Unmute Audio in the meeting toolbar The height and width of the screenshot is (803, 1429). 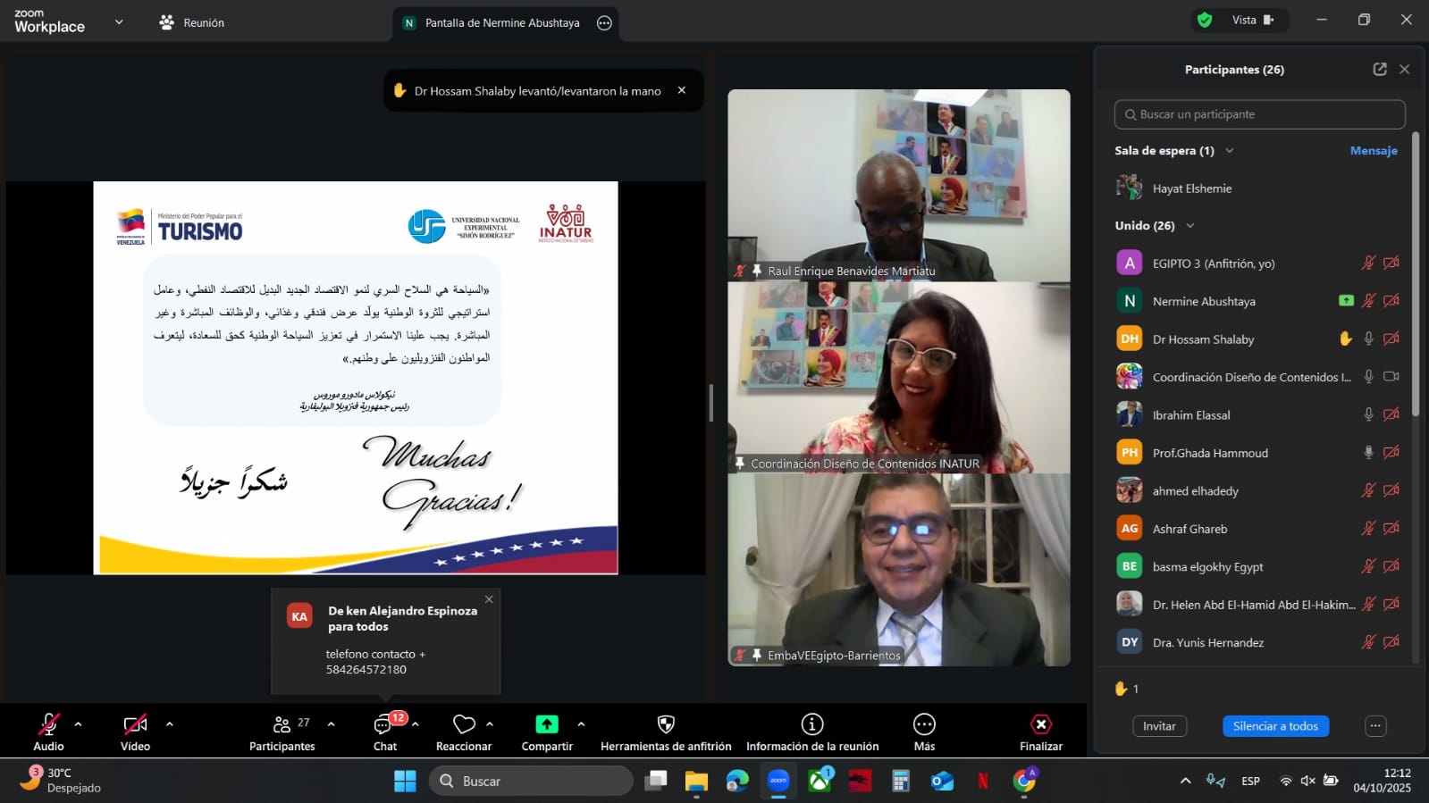click(48, 724)
